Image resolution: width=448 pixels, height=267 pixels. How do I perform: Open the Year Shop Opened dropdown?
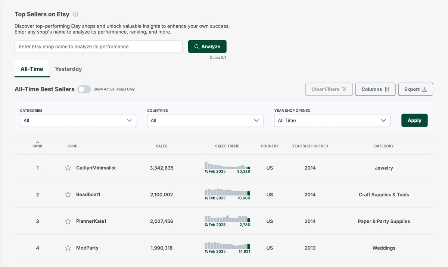[332, 121]
